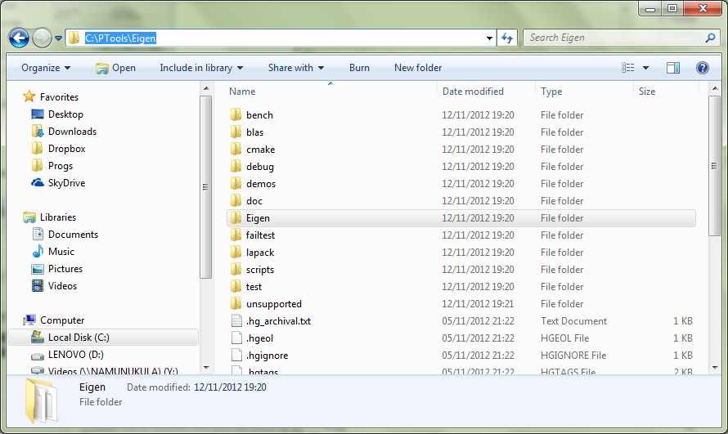This screenshot has width=728, height=434.
Task: Click in the Search Eigen field
Action: pyautogui.click(x=613, y=38)
